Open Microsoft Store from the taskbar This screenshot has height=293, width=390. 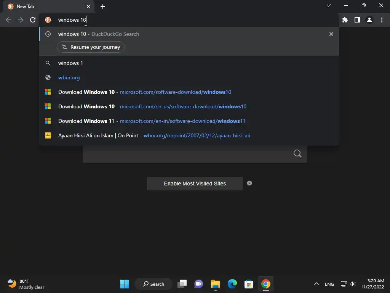coord(249,284)
